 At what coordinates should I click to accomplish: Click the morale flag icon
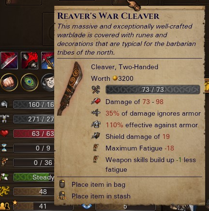tap(4, 177)
